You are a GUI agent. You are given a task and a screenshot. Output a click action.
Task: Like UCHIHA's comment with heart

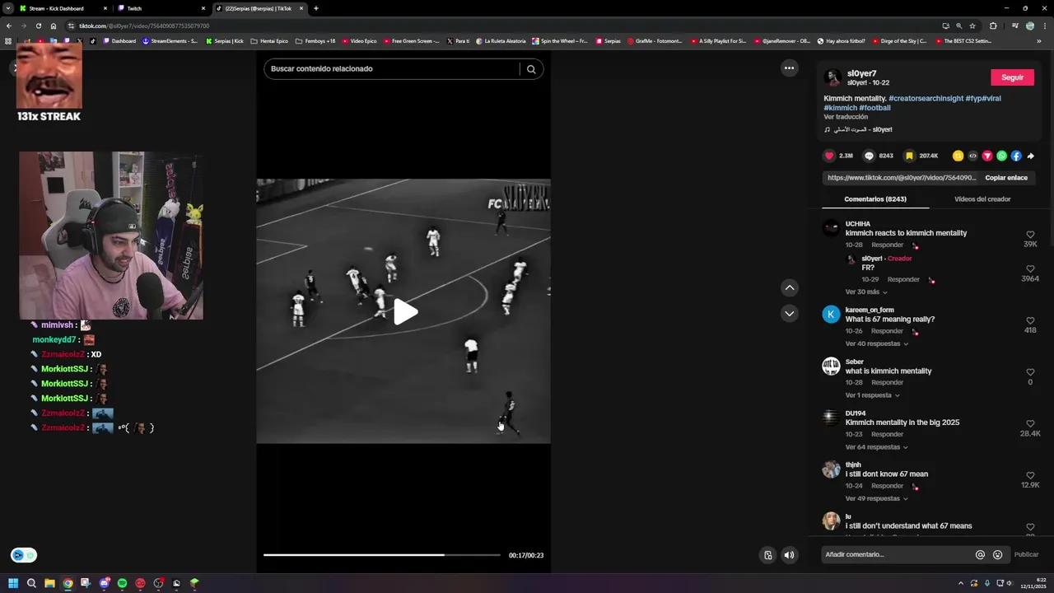(x=1030, y=235)
